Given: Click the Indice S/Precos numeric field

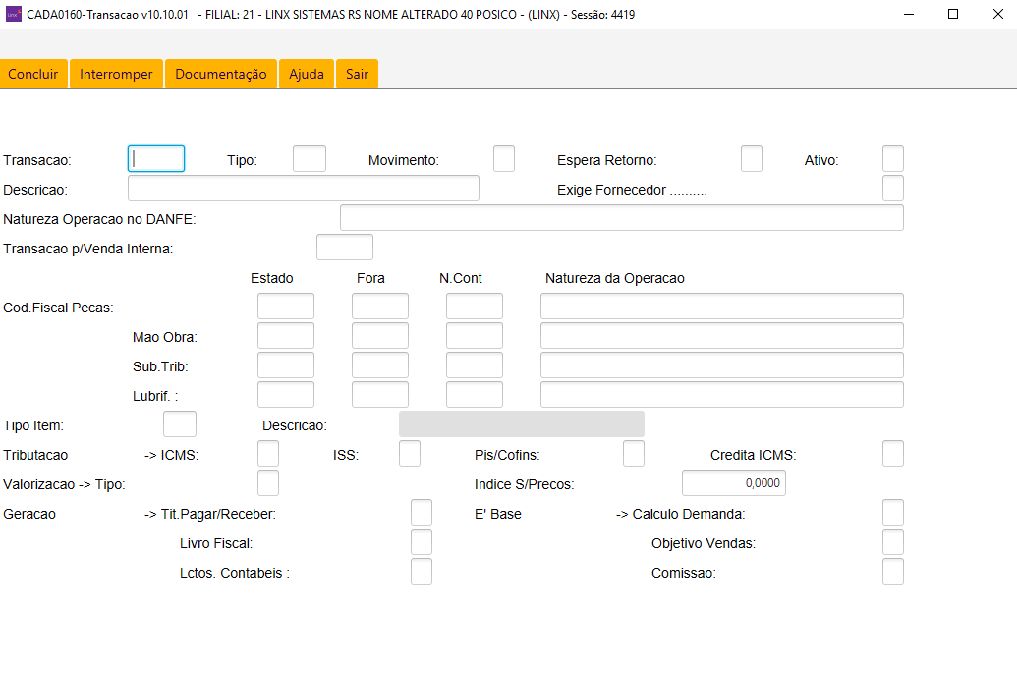Looking at the screenshot, I should tap(734, 483).
